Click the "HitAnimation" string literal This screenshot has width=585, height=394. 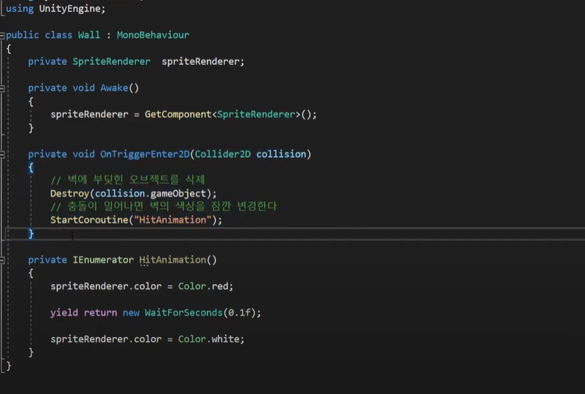[x=172, y=220]
